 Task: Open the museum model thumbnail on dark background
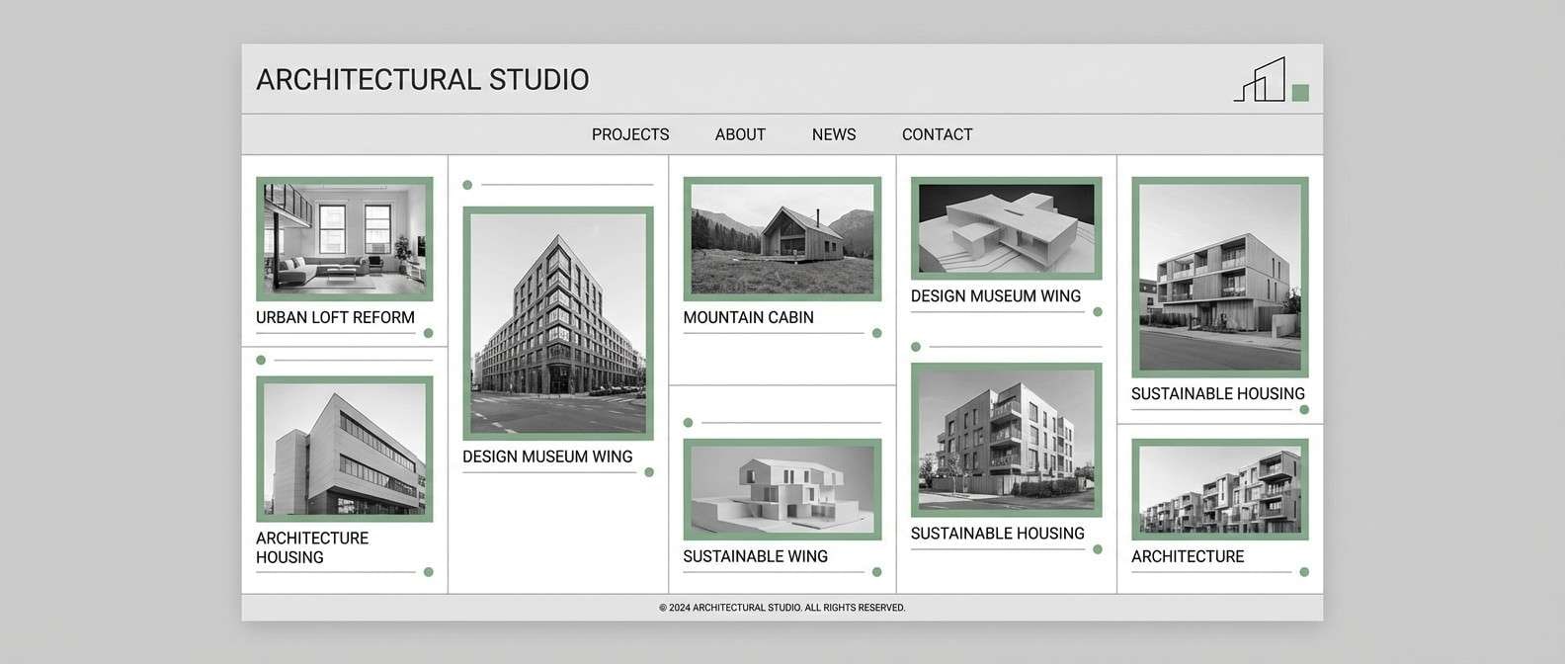pos(1006,228)
